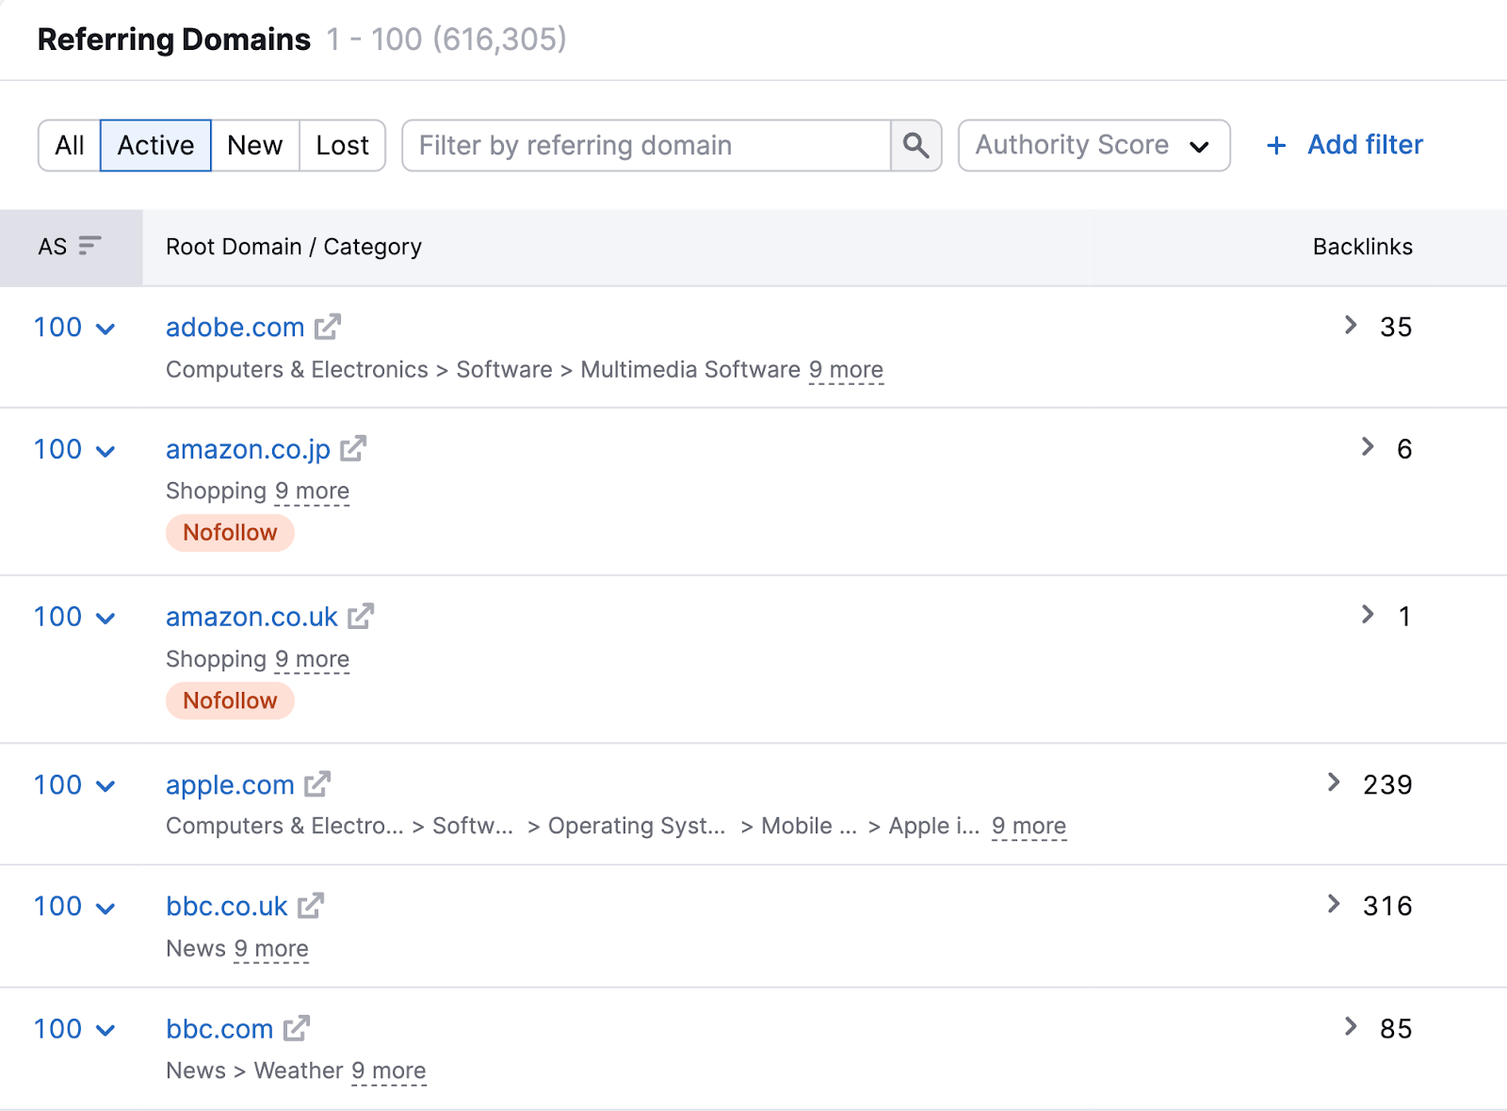
Task: Select the Active tab
Action: [x=154, y=145]
